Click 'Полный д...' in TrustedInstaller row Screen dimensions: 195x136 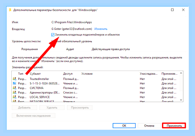(71, 79)
